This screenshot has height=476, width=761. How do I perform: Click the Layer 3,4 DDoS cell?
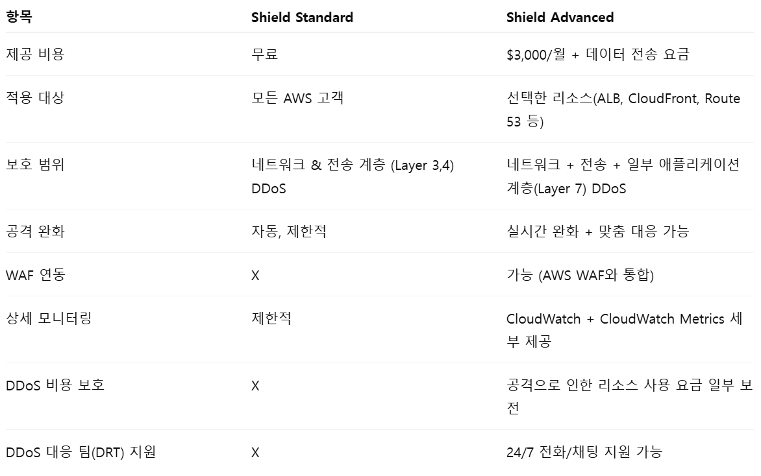click(x=352, y=176)
